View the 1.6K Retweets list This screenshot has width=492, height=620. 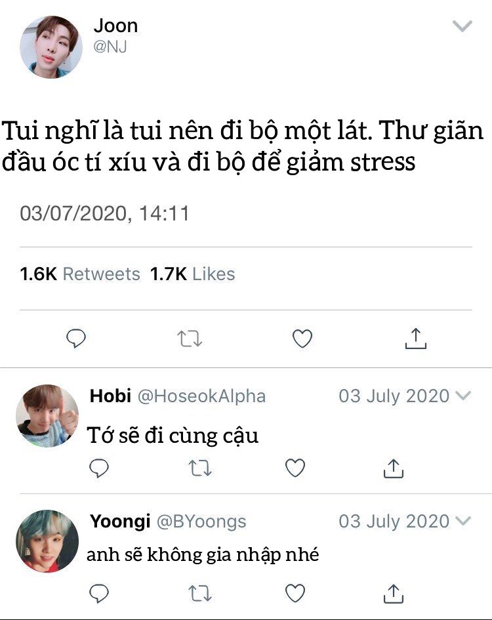click(80, 274)
